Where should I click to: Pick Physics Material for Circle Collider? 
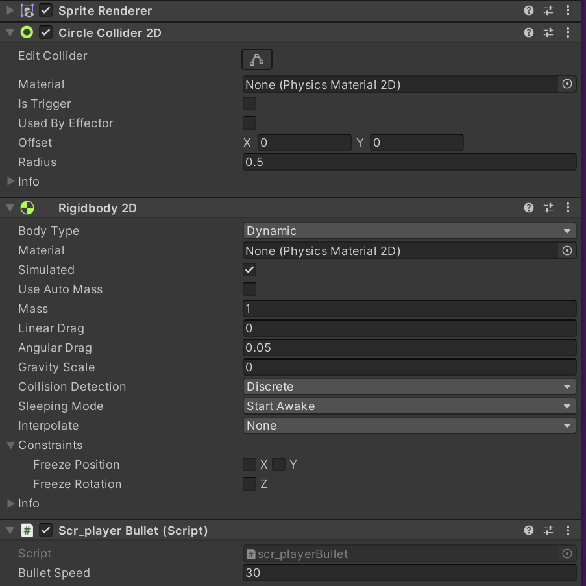567,84
